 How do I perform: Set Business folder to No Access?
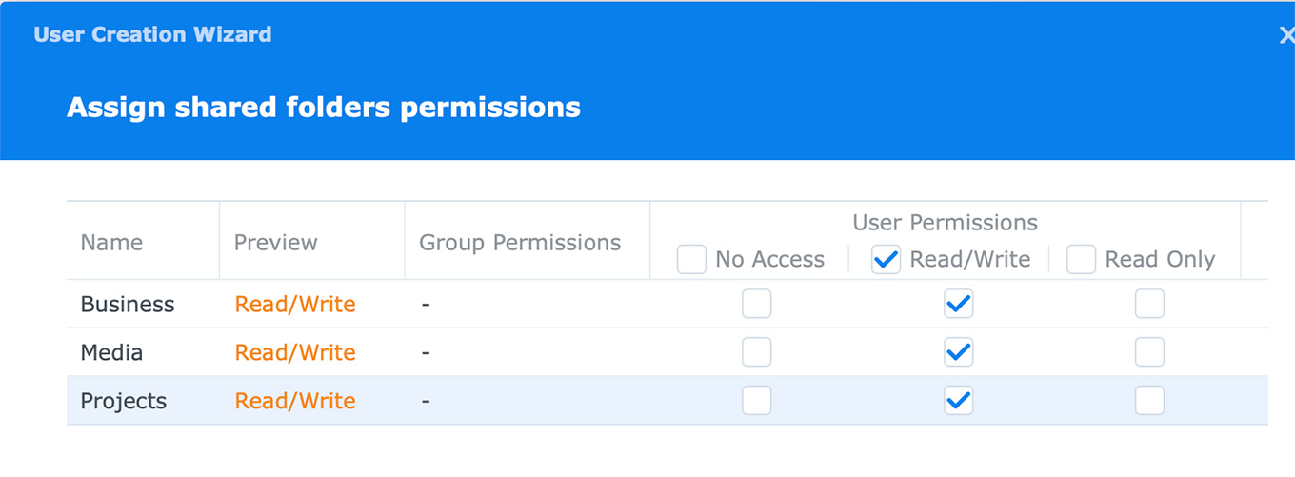pos(757,304)
